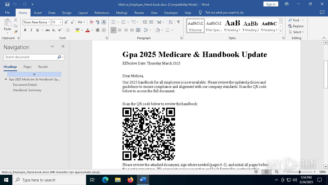
Task: Toggle Bold formatting
Action: [25, 30]
